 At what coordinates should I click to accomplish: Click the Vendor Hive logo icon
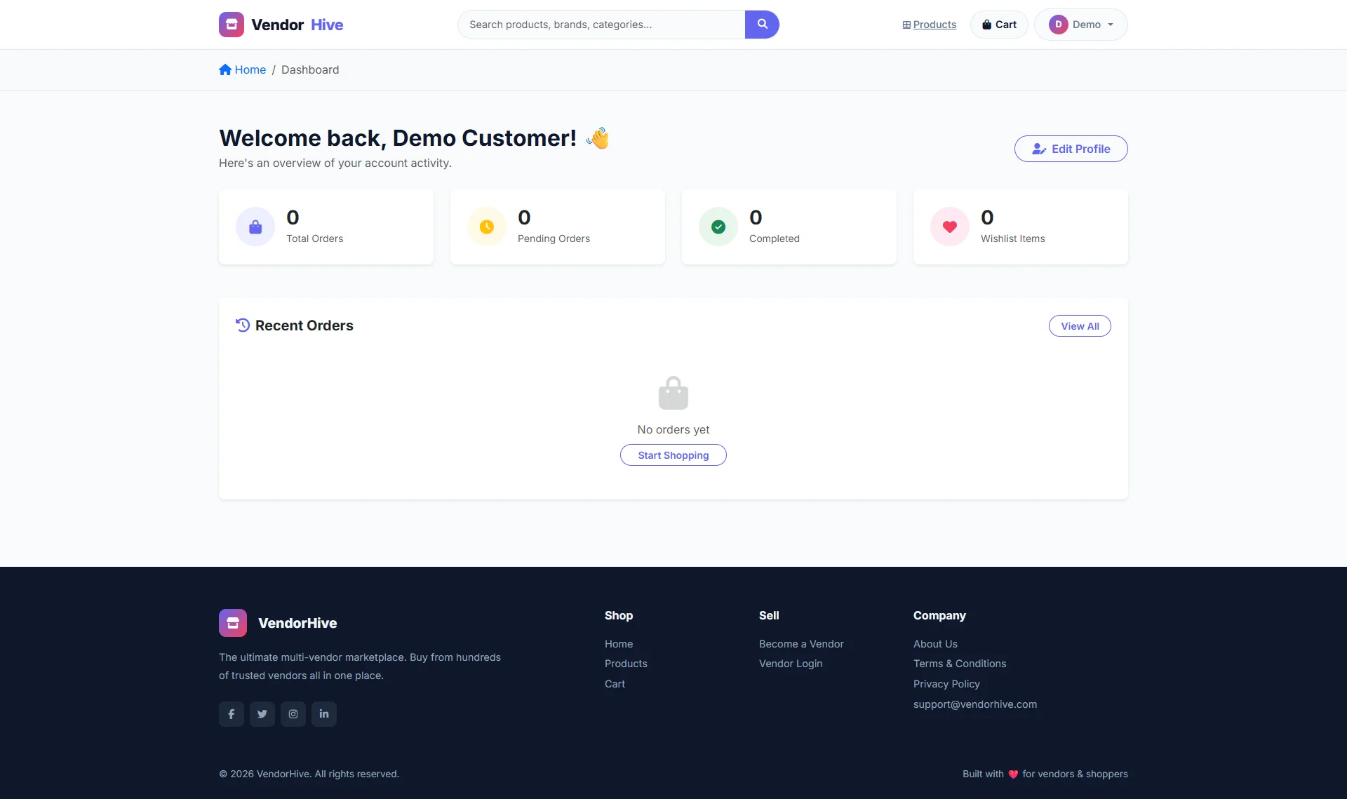tap(232, 25)
